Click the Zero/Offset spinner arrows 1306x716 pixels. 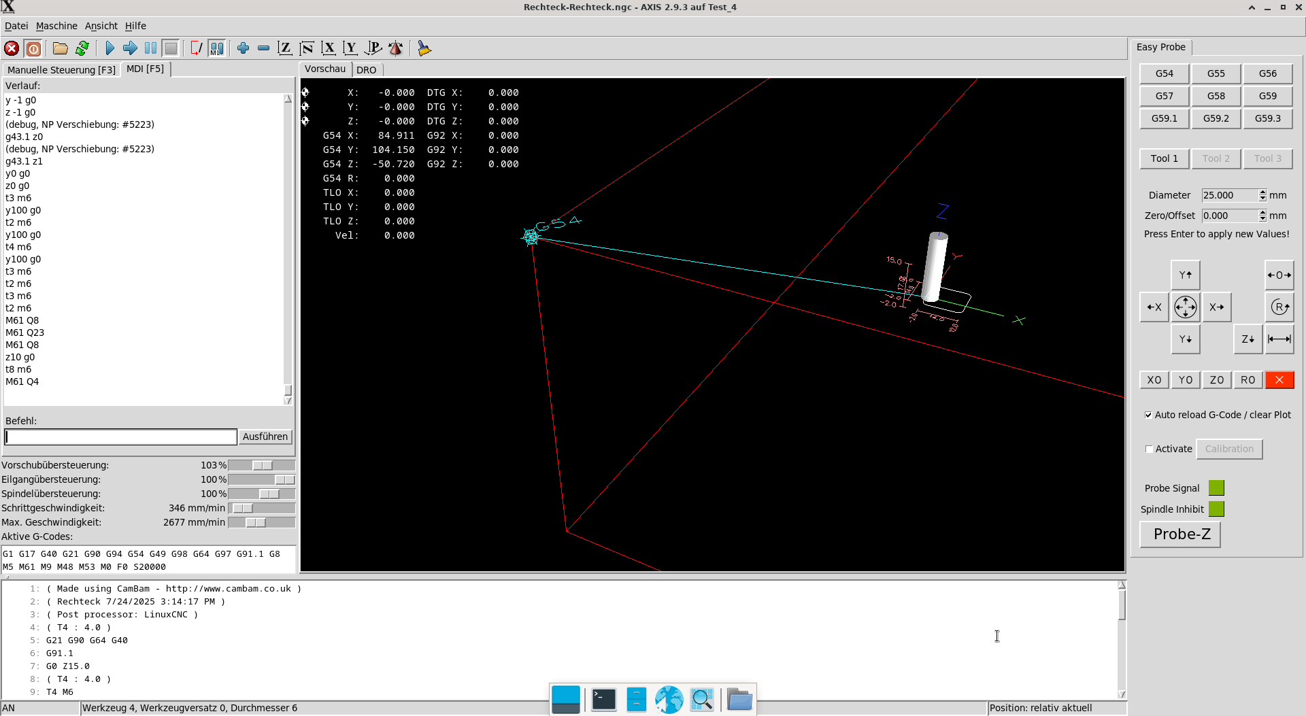[1262, 216]
